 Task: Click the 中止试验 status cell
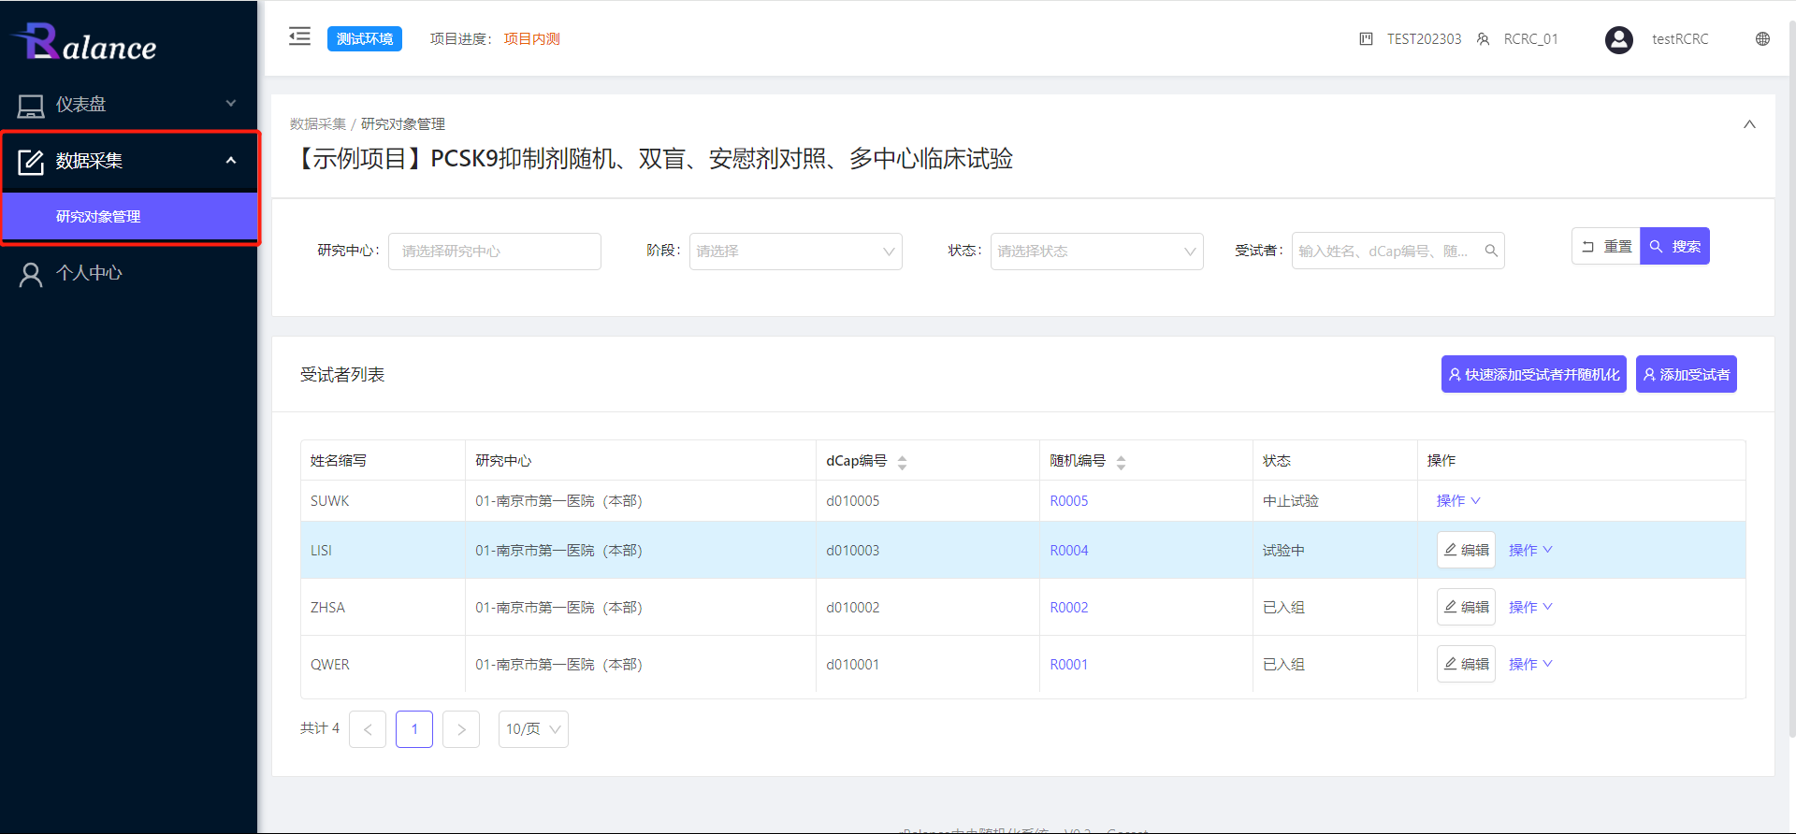click(x=1335, y=501)
